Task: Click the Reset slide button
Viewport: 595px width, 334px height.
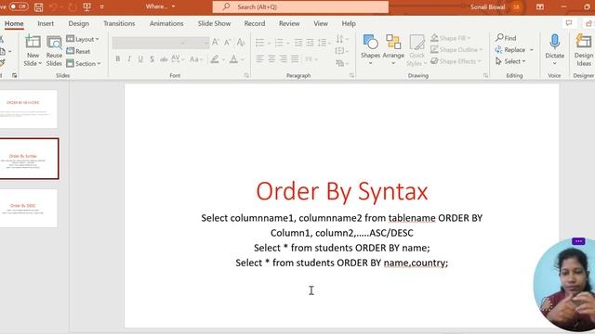Action: pyautogui.click(x=78, y=51)
